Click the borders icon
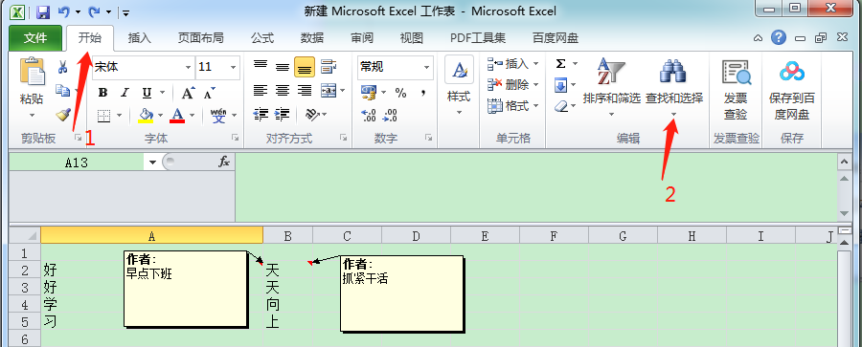The height and width of the screenshot is (347, 862). click(x=103, y=116)
